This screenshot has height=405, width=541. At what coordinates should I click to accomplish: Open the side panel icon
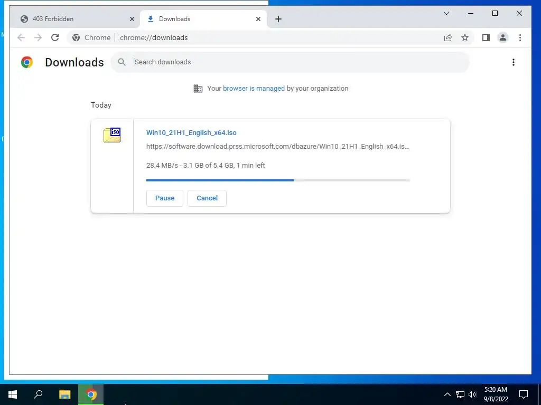click(x=486, y=37)
